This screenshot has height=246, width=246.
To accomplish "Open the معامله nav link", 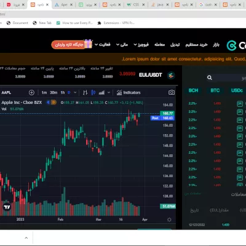I will click(x=159, y=44).
